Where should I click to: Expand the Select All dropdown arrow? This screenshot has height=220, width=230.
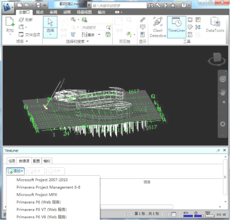tap(79, 20)
